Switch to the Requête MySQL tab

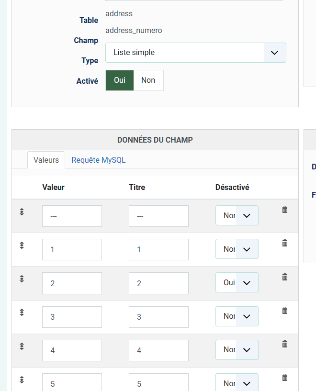click(99, 160)
